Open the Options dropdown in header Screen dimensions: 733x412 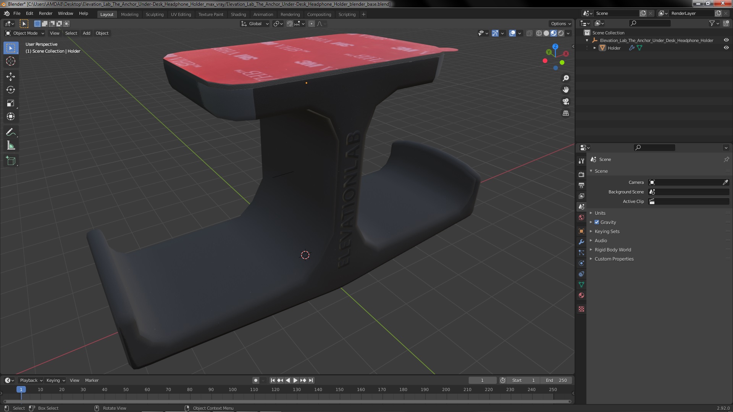coord(561,24)
